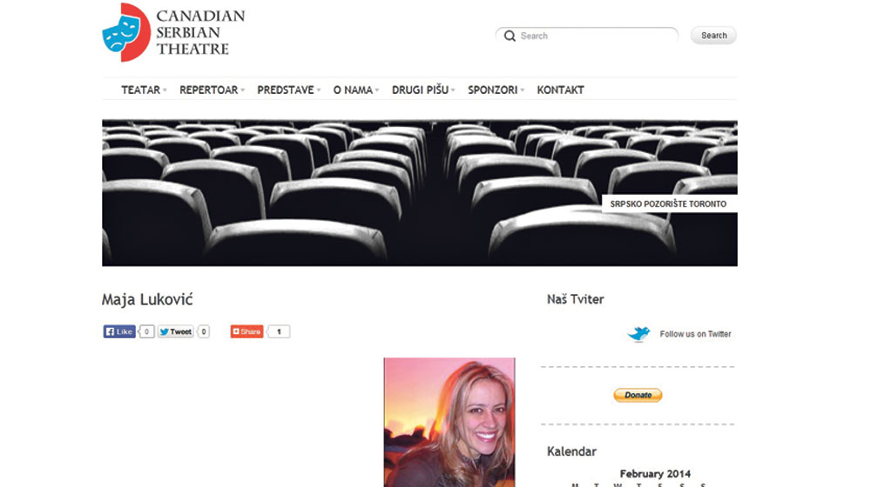The height and width of the screenshot is (487, 871).
Task: Open the O NAMA menu
Action: (x=354, y=90)
